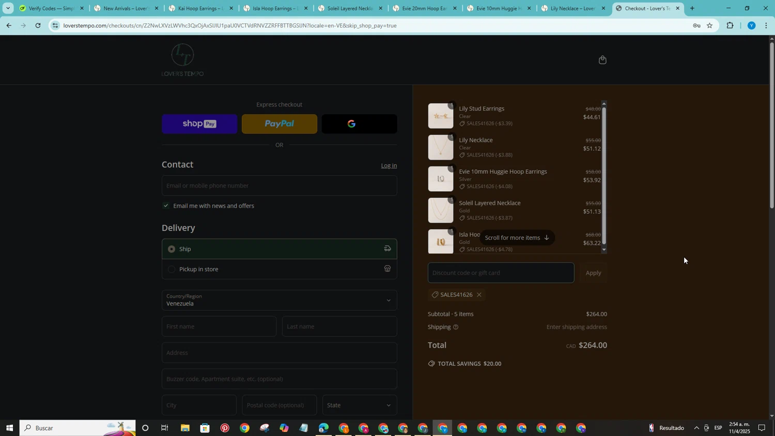
Task: Open the Chrome profile avatar
Action: pos(752,25)
